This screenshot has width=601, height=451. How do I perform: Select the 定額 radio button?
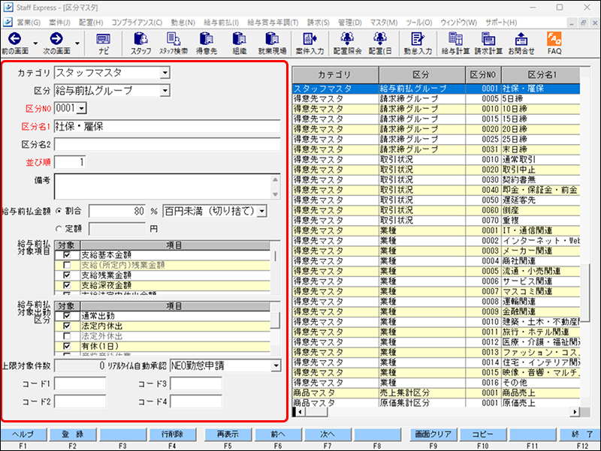(59, 229)
